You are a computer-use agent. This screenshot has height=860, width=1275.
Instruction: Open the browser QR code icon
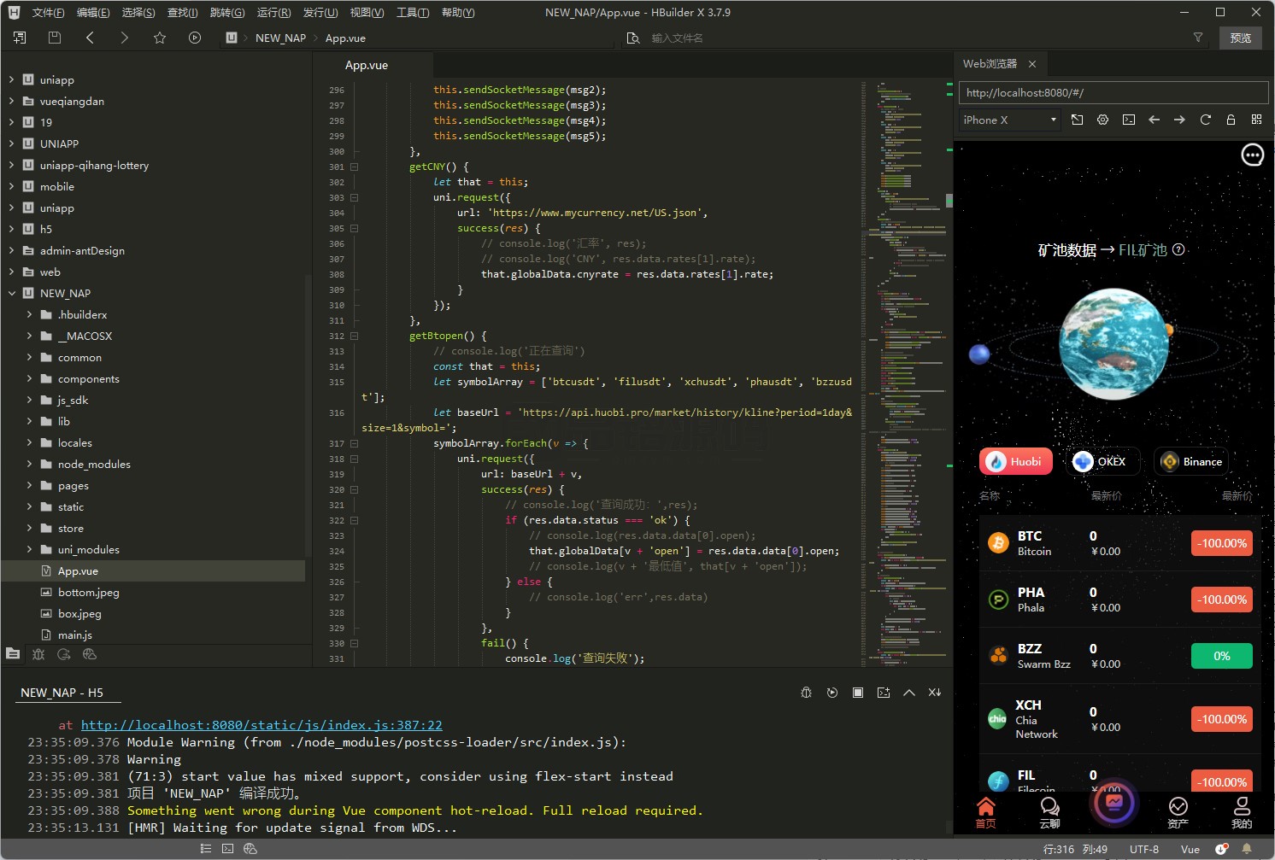[1256, 120]
